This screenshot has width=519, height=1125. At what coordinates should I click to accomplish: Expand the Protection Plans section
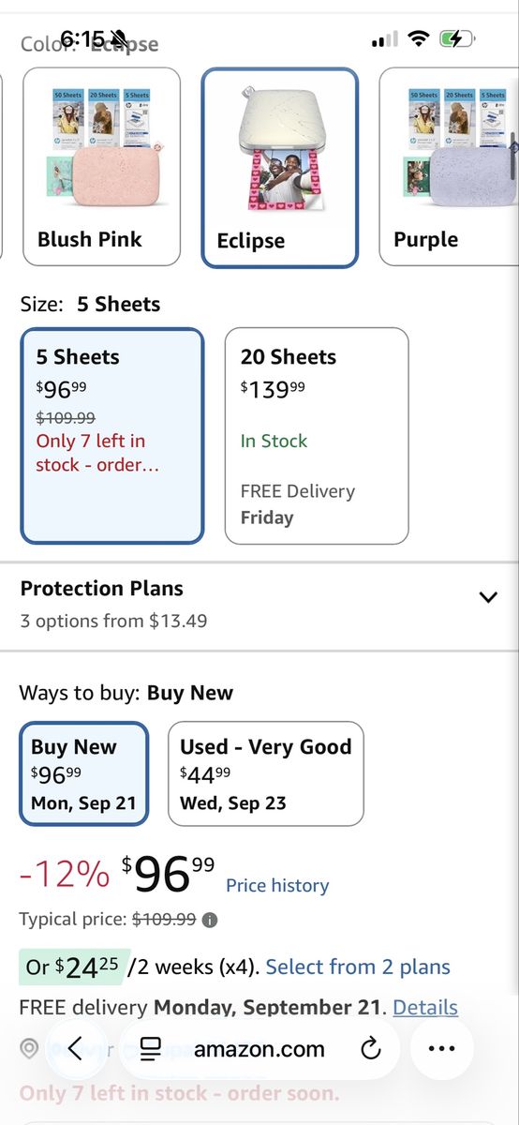tap(259, 604)
